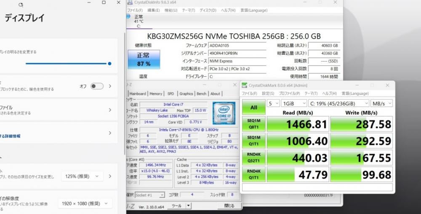The height and width of the screenshot is (214, 421).
Task: Click the Intel Core i7 logo in CPU-Z
Action: point(224,113)
